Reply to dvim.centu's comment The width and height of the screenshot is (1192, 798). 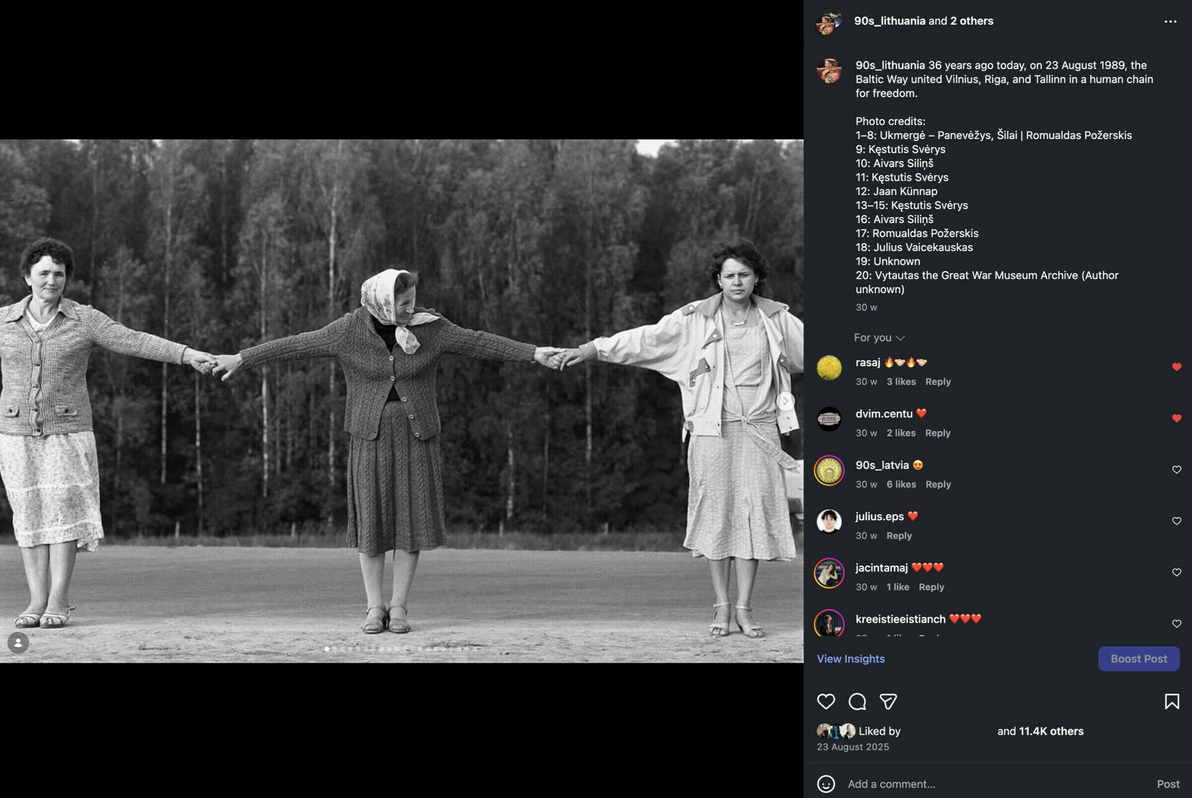pyautogui.click(x=937, y=433)
